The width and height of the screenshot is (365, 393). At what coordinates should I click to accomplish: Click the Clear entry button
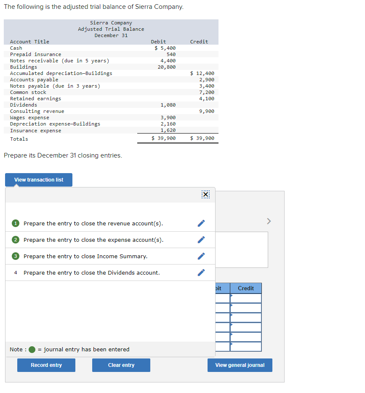tap(121, 365)
